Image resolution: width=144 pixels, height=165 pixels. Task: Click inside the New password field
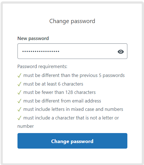click(x=72, y=51)
